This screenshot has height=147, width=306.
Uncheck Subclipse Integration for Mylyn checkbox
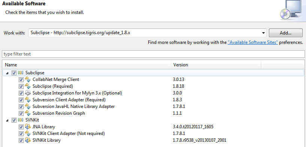[21, 93]
